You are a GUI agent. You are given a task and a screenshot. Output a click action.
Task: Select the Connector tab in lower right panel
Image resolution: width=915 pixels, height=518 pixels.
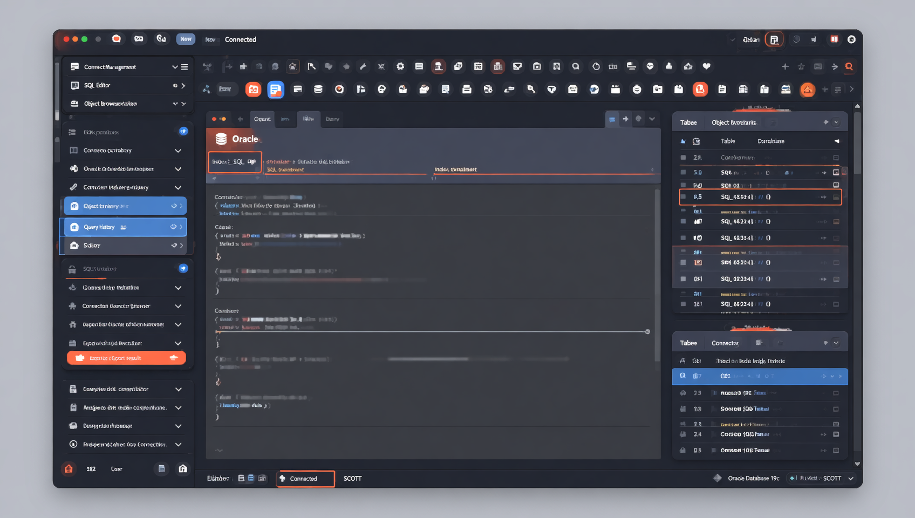pyautogui.click(x=725, y=343)
